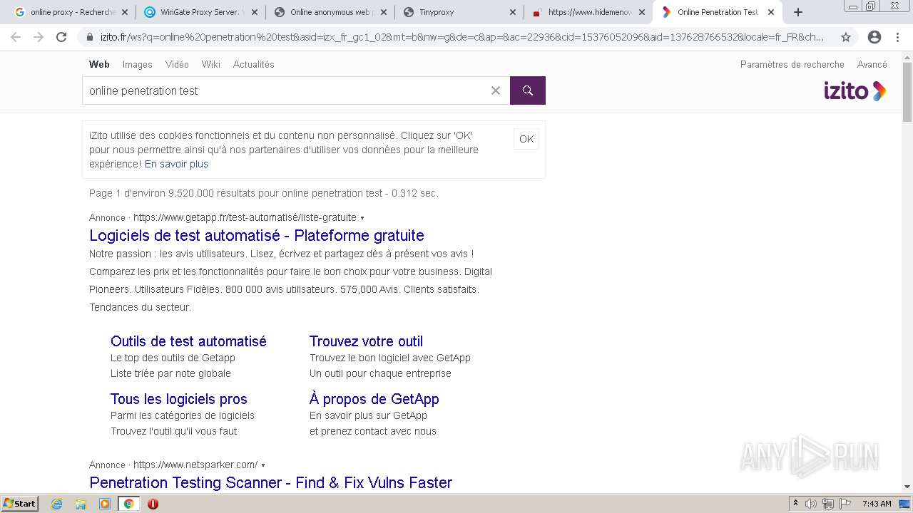Accept cookies with the OK button
The width and height of the screenshot is (913, 513).
(x=526, y=139)
